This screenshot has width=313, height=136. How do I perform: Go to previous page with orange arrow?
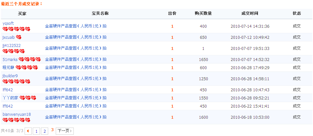tap(28, 131)
